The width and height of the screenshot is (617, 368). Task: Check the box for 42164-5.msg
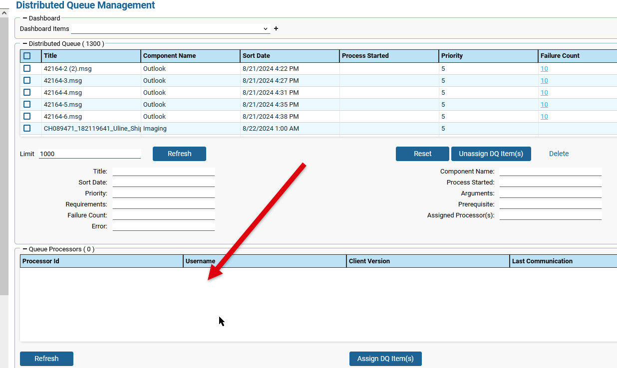click(x=27, y=104)
